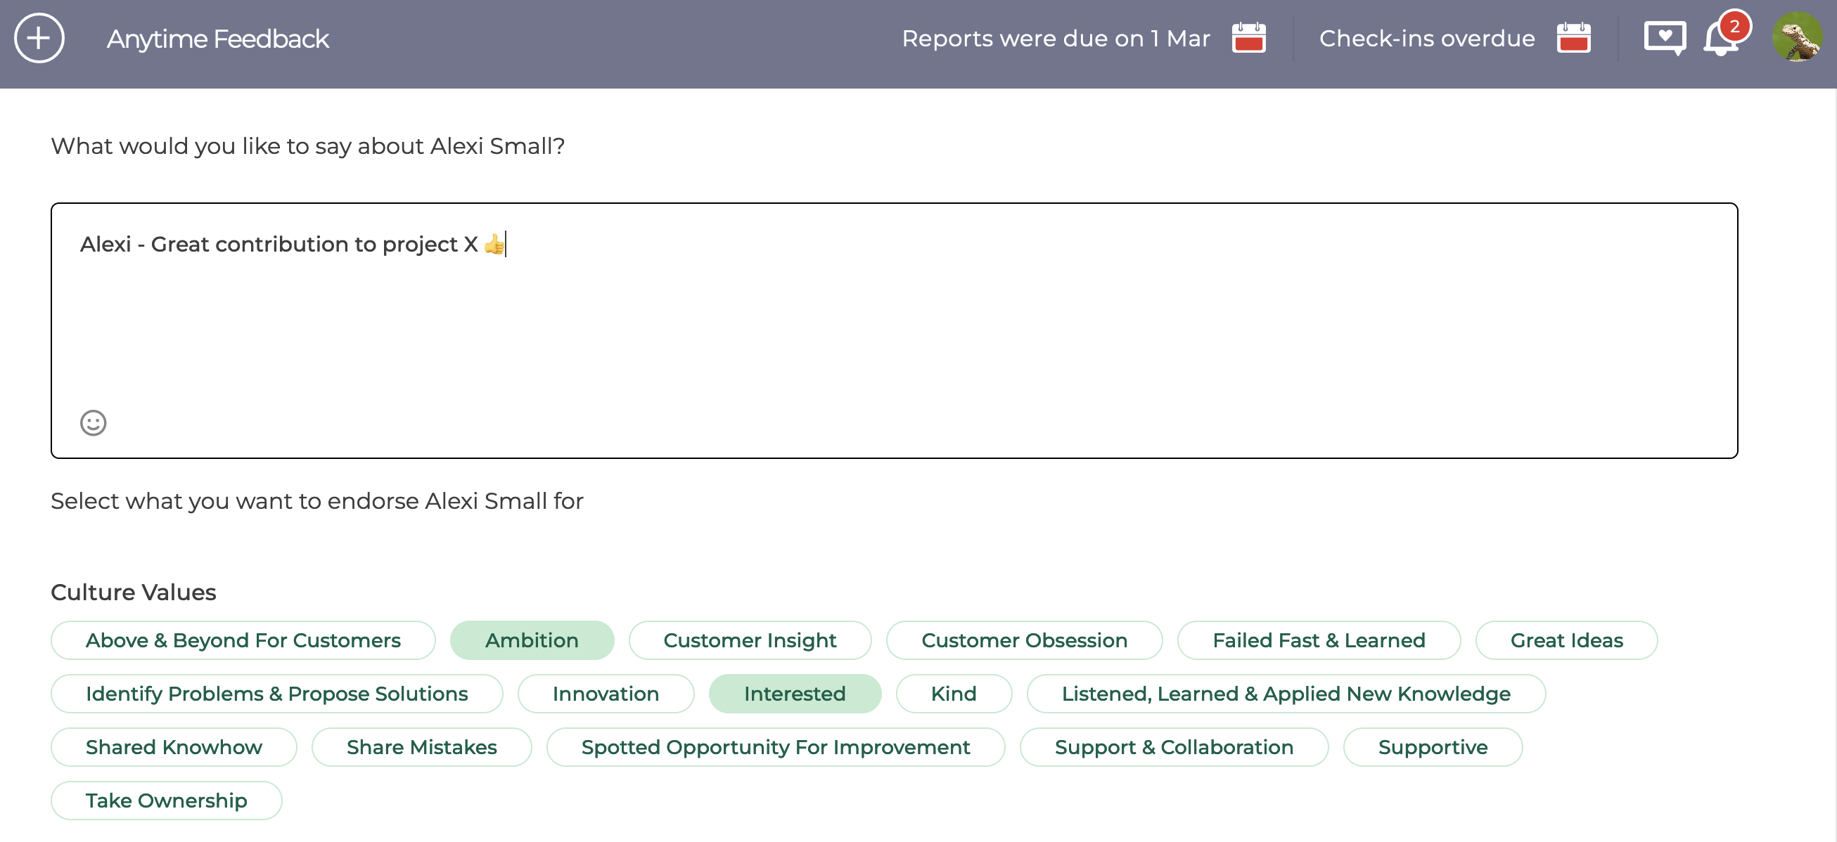
Task: Select Failed Fast & Learned value
Action: tap(1319, 640)
